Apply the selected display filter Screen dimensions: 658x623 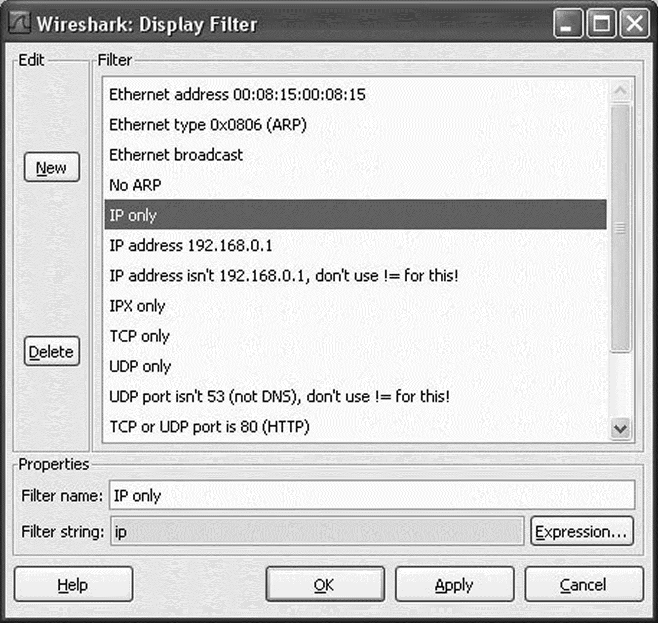point(455,585)
